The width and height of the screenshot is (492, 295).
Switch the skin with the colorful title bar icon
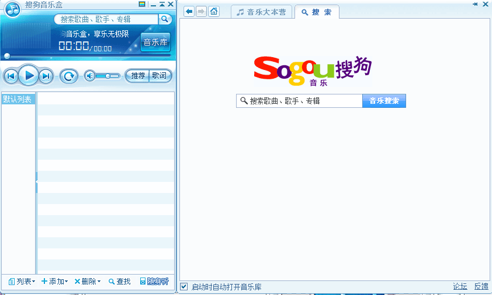pyautogui.click(x=142, y=4)
